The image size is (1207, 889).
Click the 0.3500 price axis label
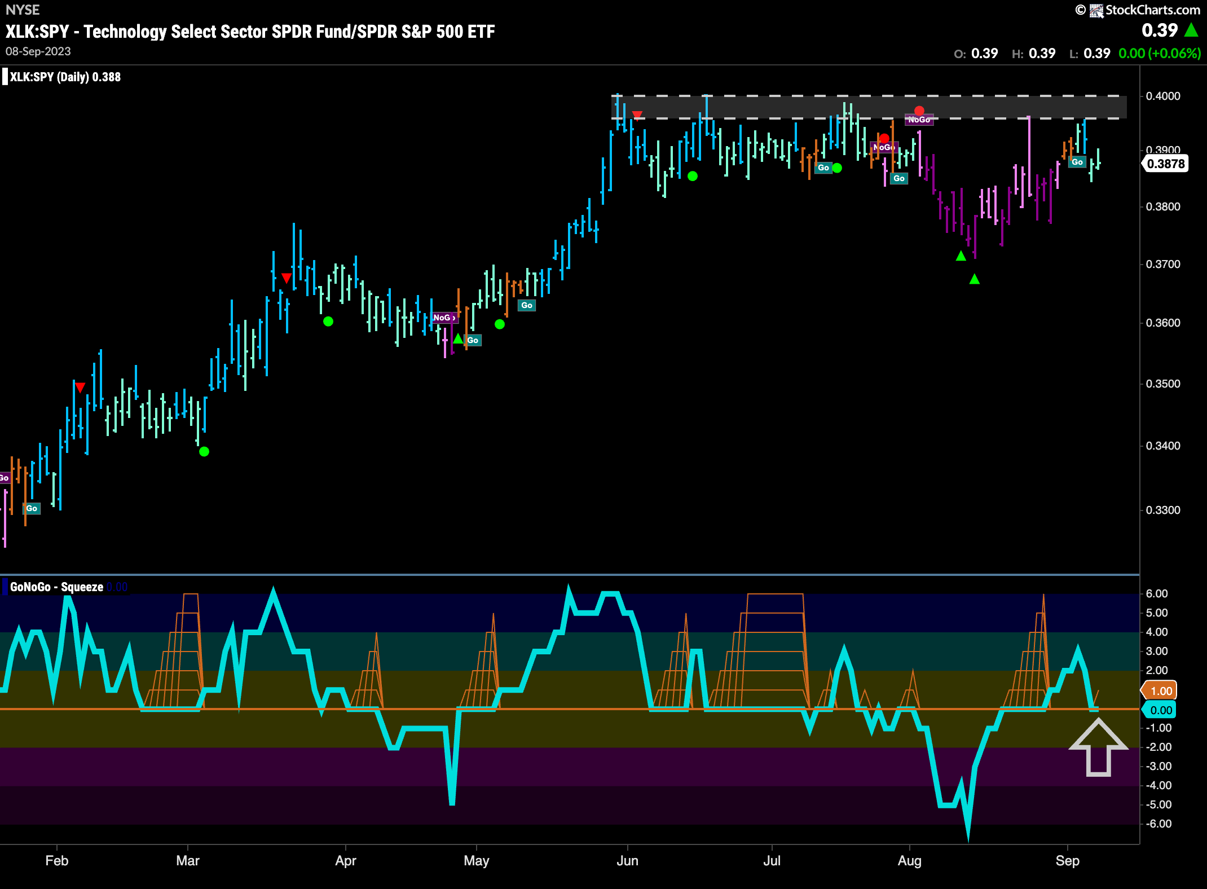(1163, 384)
